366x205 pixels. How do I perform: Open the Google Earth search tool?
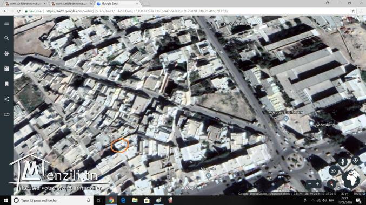(6, 38)
